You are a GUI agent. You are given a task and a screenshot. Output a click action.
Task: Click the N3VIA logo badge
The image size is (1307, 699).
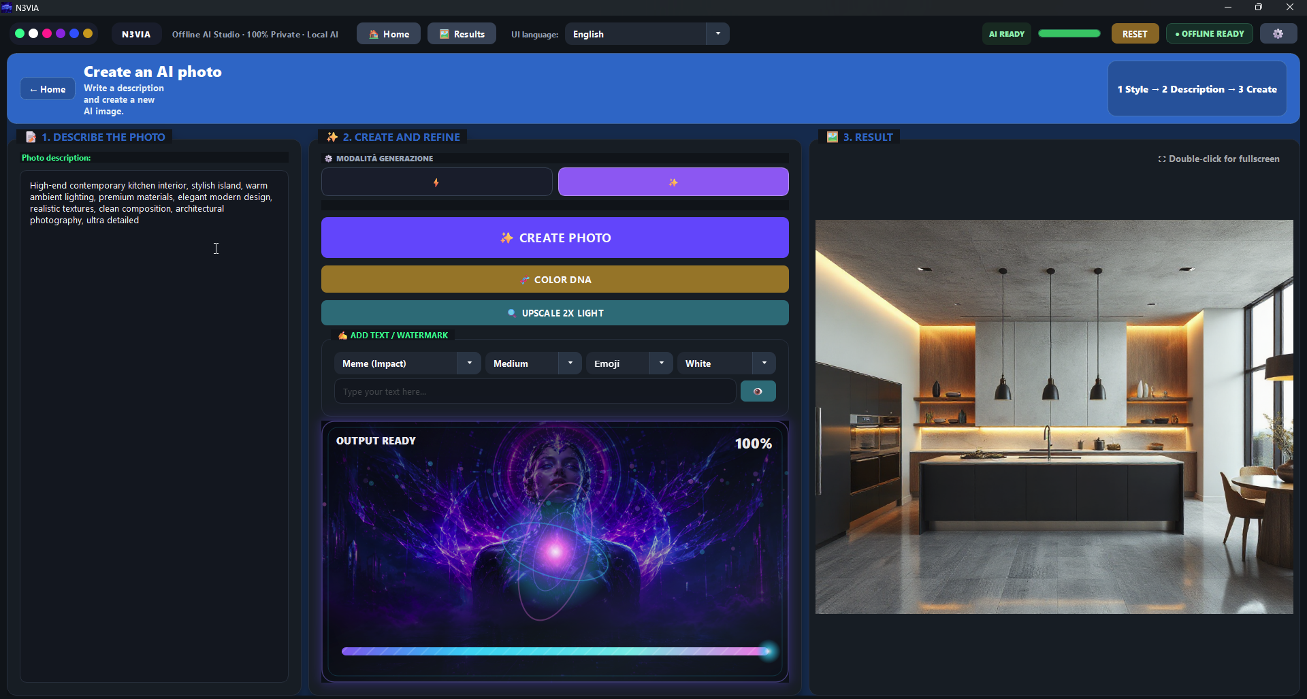coord(136,34)
